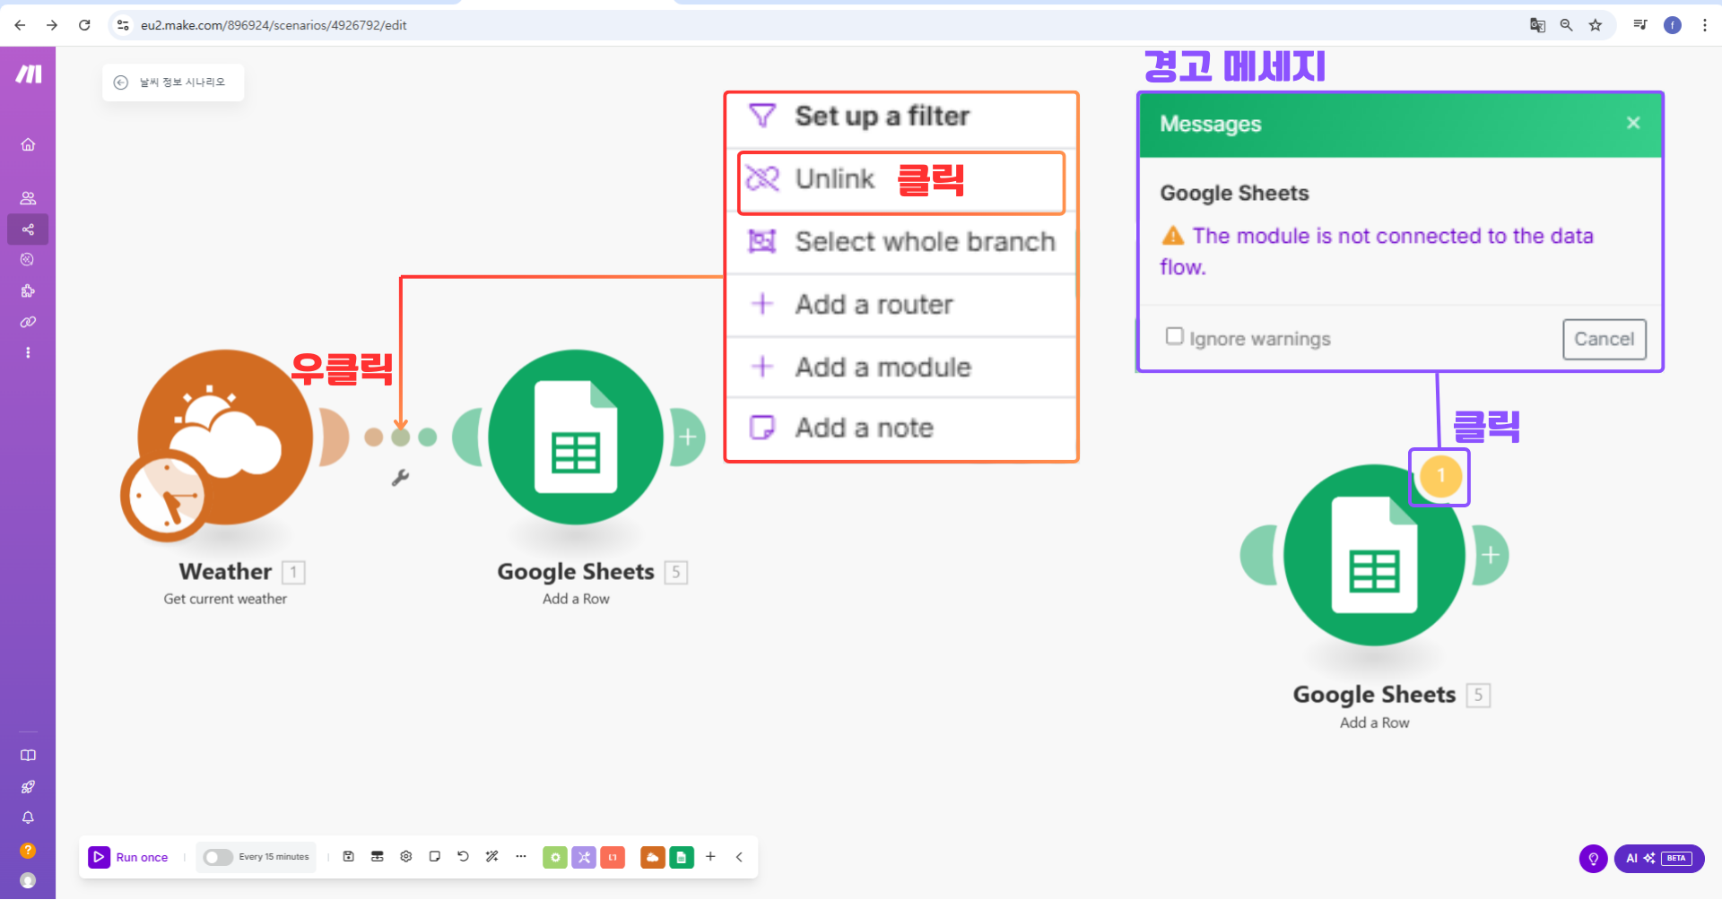Choose Unlink from the context menu
The height and width of the screenshot is (900, 1722).
click(901, 179)
